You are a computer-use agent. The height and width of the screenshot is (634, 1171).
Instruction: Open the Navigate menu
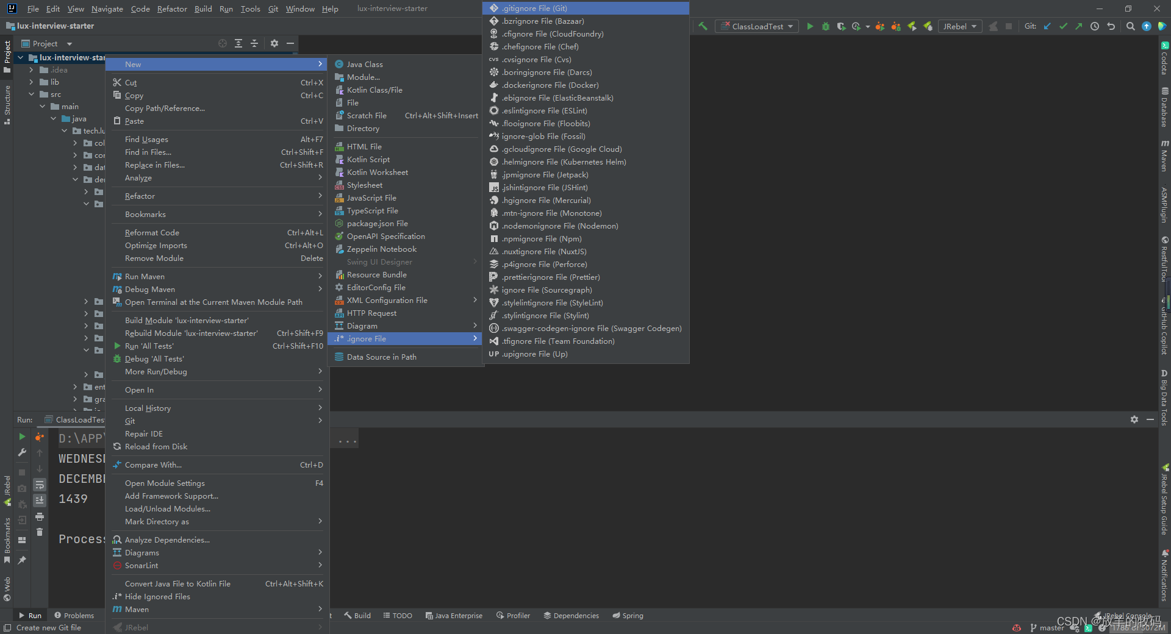pos(107,9)
